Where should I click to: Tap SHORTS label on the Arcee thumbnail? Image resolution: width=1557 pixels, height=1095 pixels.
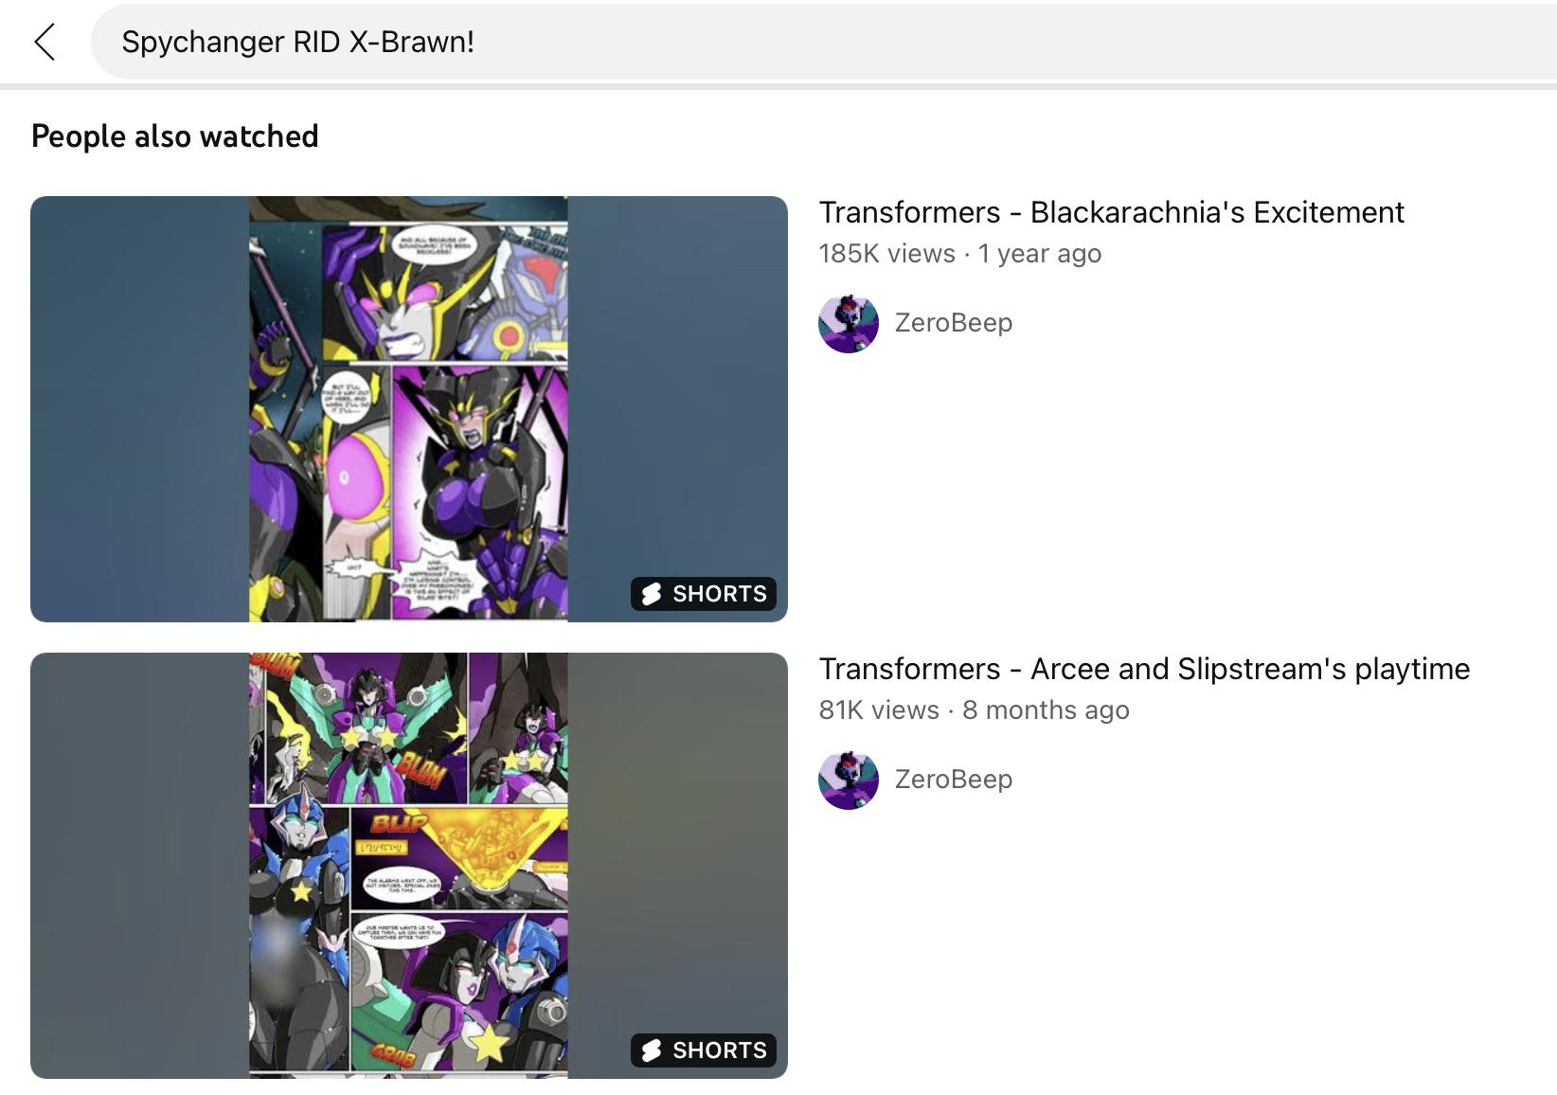(720, 1050)
